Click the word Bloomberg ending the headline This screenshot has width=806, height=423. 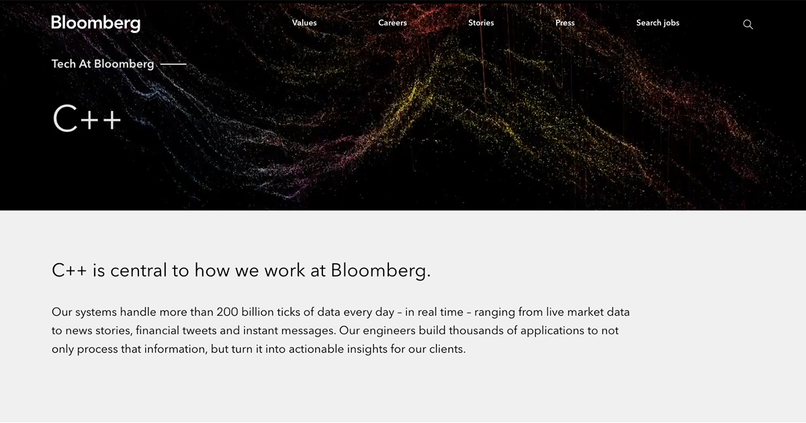[380, 271]
